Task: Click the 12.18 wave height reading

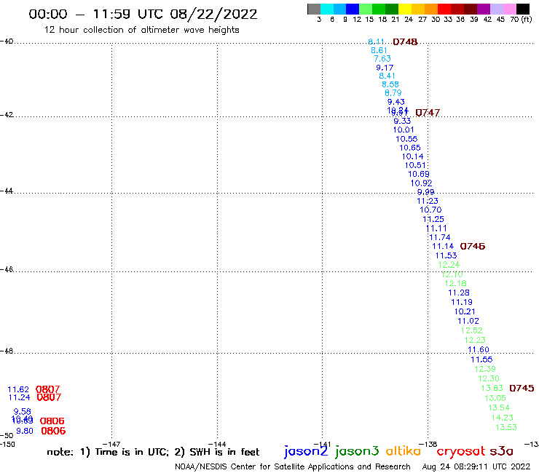Action: (x=456, y=283)
